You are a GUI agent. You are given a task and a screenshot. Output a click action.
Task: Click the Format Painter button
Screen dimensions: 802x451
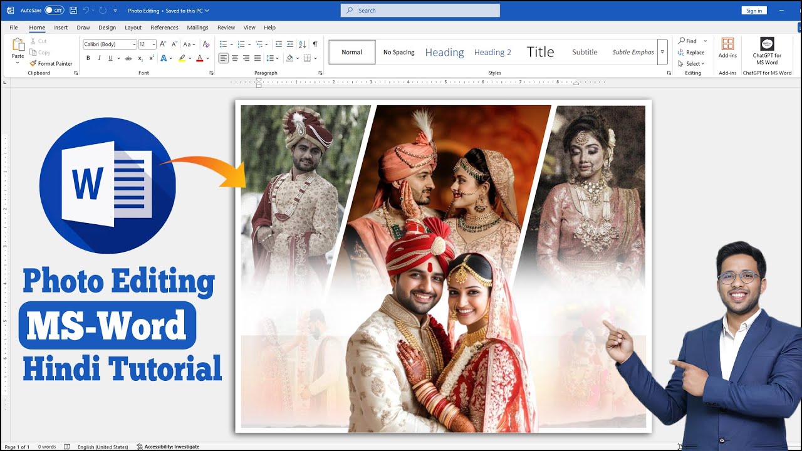pos(51,63)
